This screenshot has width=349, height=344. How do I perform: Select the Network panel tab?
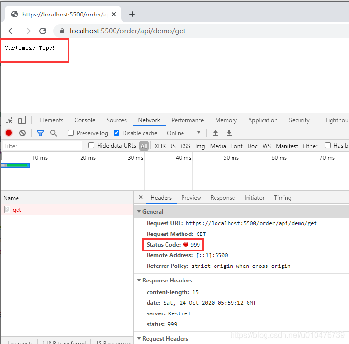click(x=149, y=120)
